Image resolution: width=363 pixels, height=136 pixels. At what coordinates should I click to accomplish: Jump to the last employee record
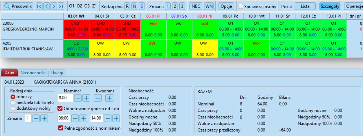(61, 6)
